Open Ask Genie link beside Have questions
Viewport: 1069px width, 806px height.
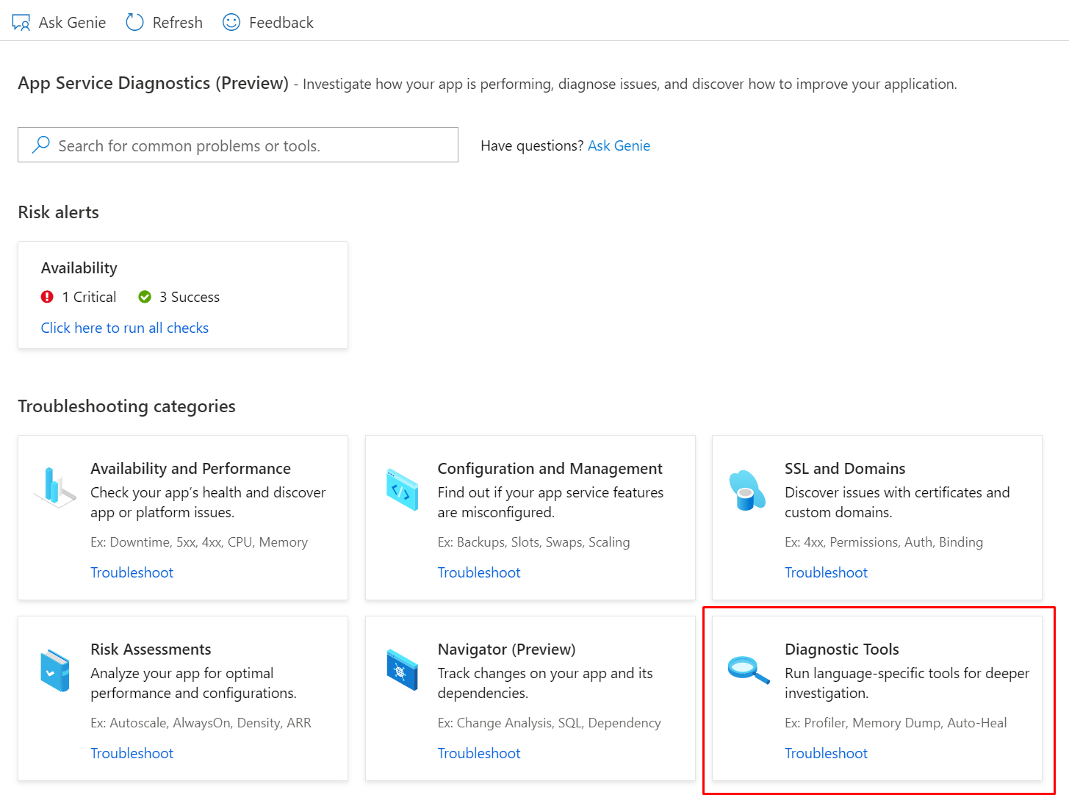(x=619, y=145)
